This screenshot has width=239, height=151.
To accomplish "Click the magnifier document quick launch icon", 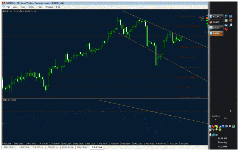I will pos(231,25).
